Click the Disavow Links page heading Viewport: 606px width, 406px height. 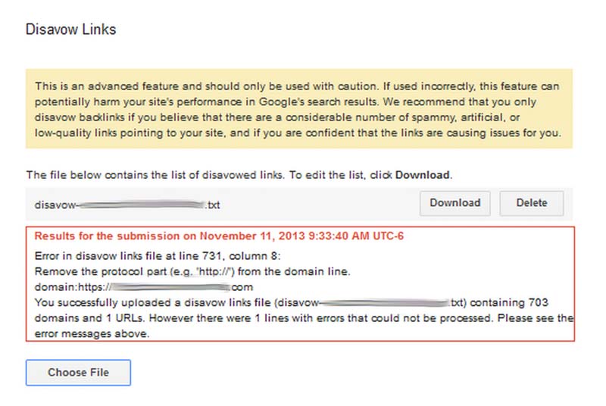(70, 30)
